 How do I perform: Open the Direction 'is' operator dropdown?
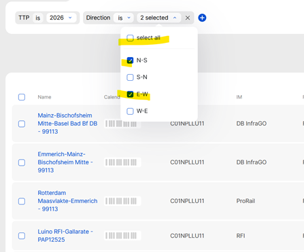124,18
